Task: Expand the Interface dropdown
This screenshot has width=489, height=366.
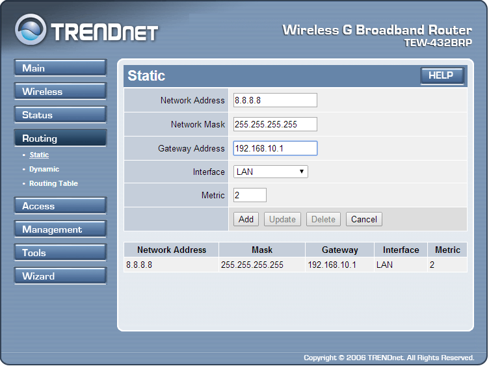Action: click(271, 172)
